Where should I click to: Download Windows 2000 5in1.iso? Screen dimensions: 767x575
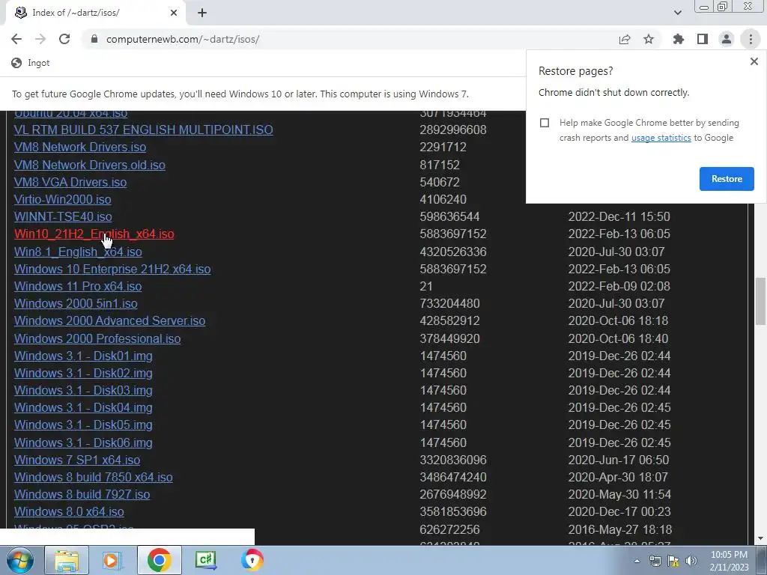coord(76,304)
